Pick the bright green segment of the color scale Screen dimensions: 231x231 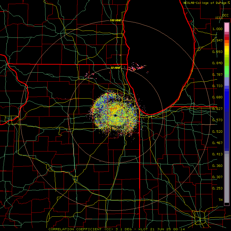click(227, 70)
